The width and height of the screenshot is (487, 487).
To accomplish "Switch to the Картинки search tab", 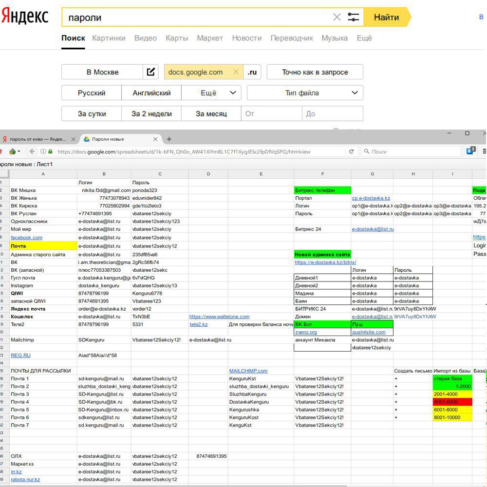I will 109,38.
